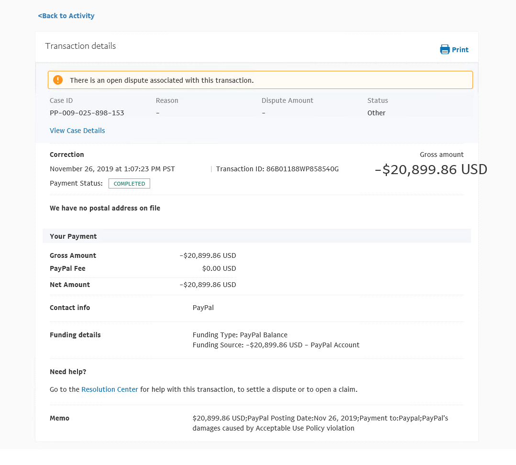Click the orange warning alert icon
This screenshot has height=465, width=516.
58,80
